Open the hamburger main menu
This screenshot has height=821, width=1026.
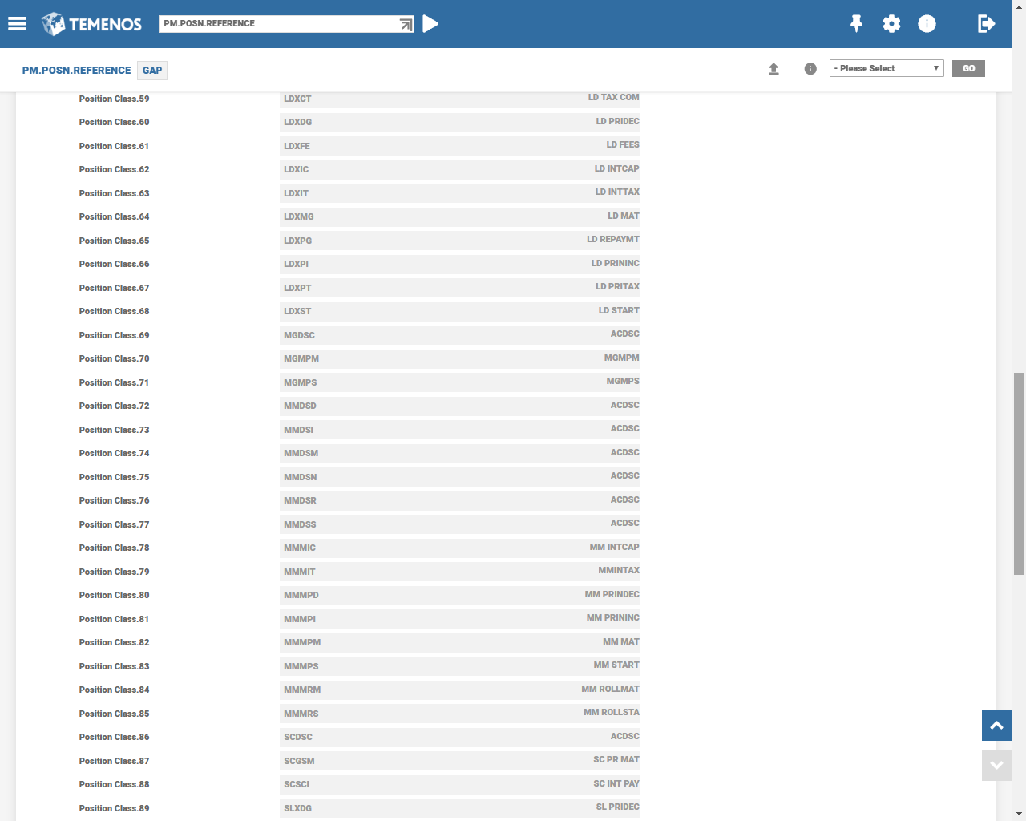pyautogui.click(x=17, y=24)
